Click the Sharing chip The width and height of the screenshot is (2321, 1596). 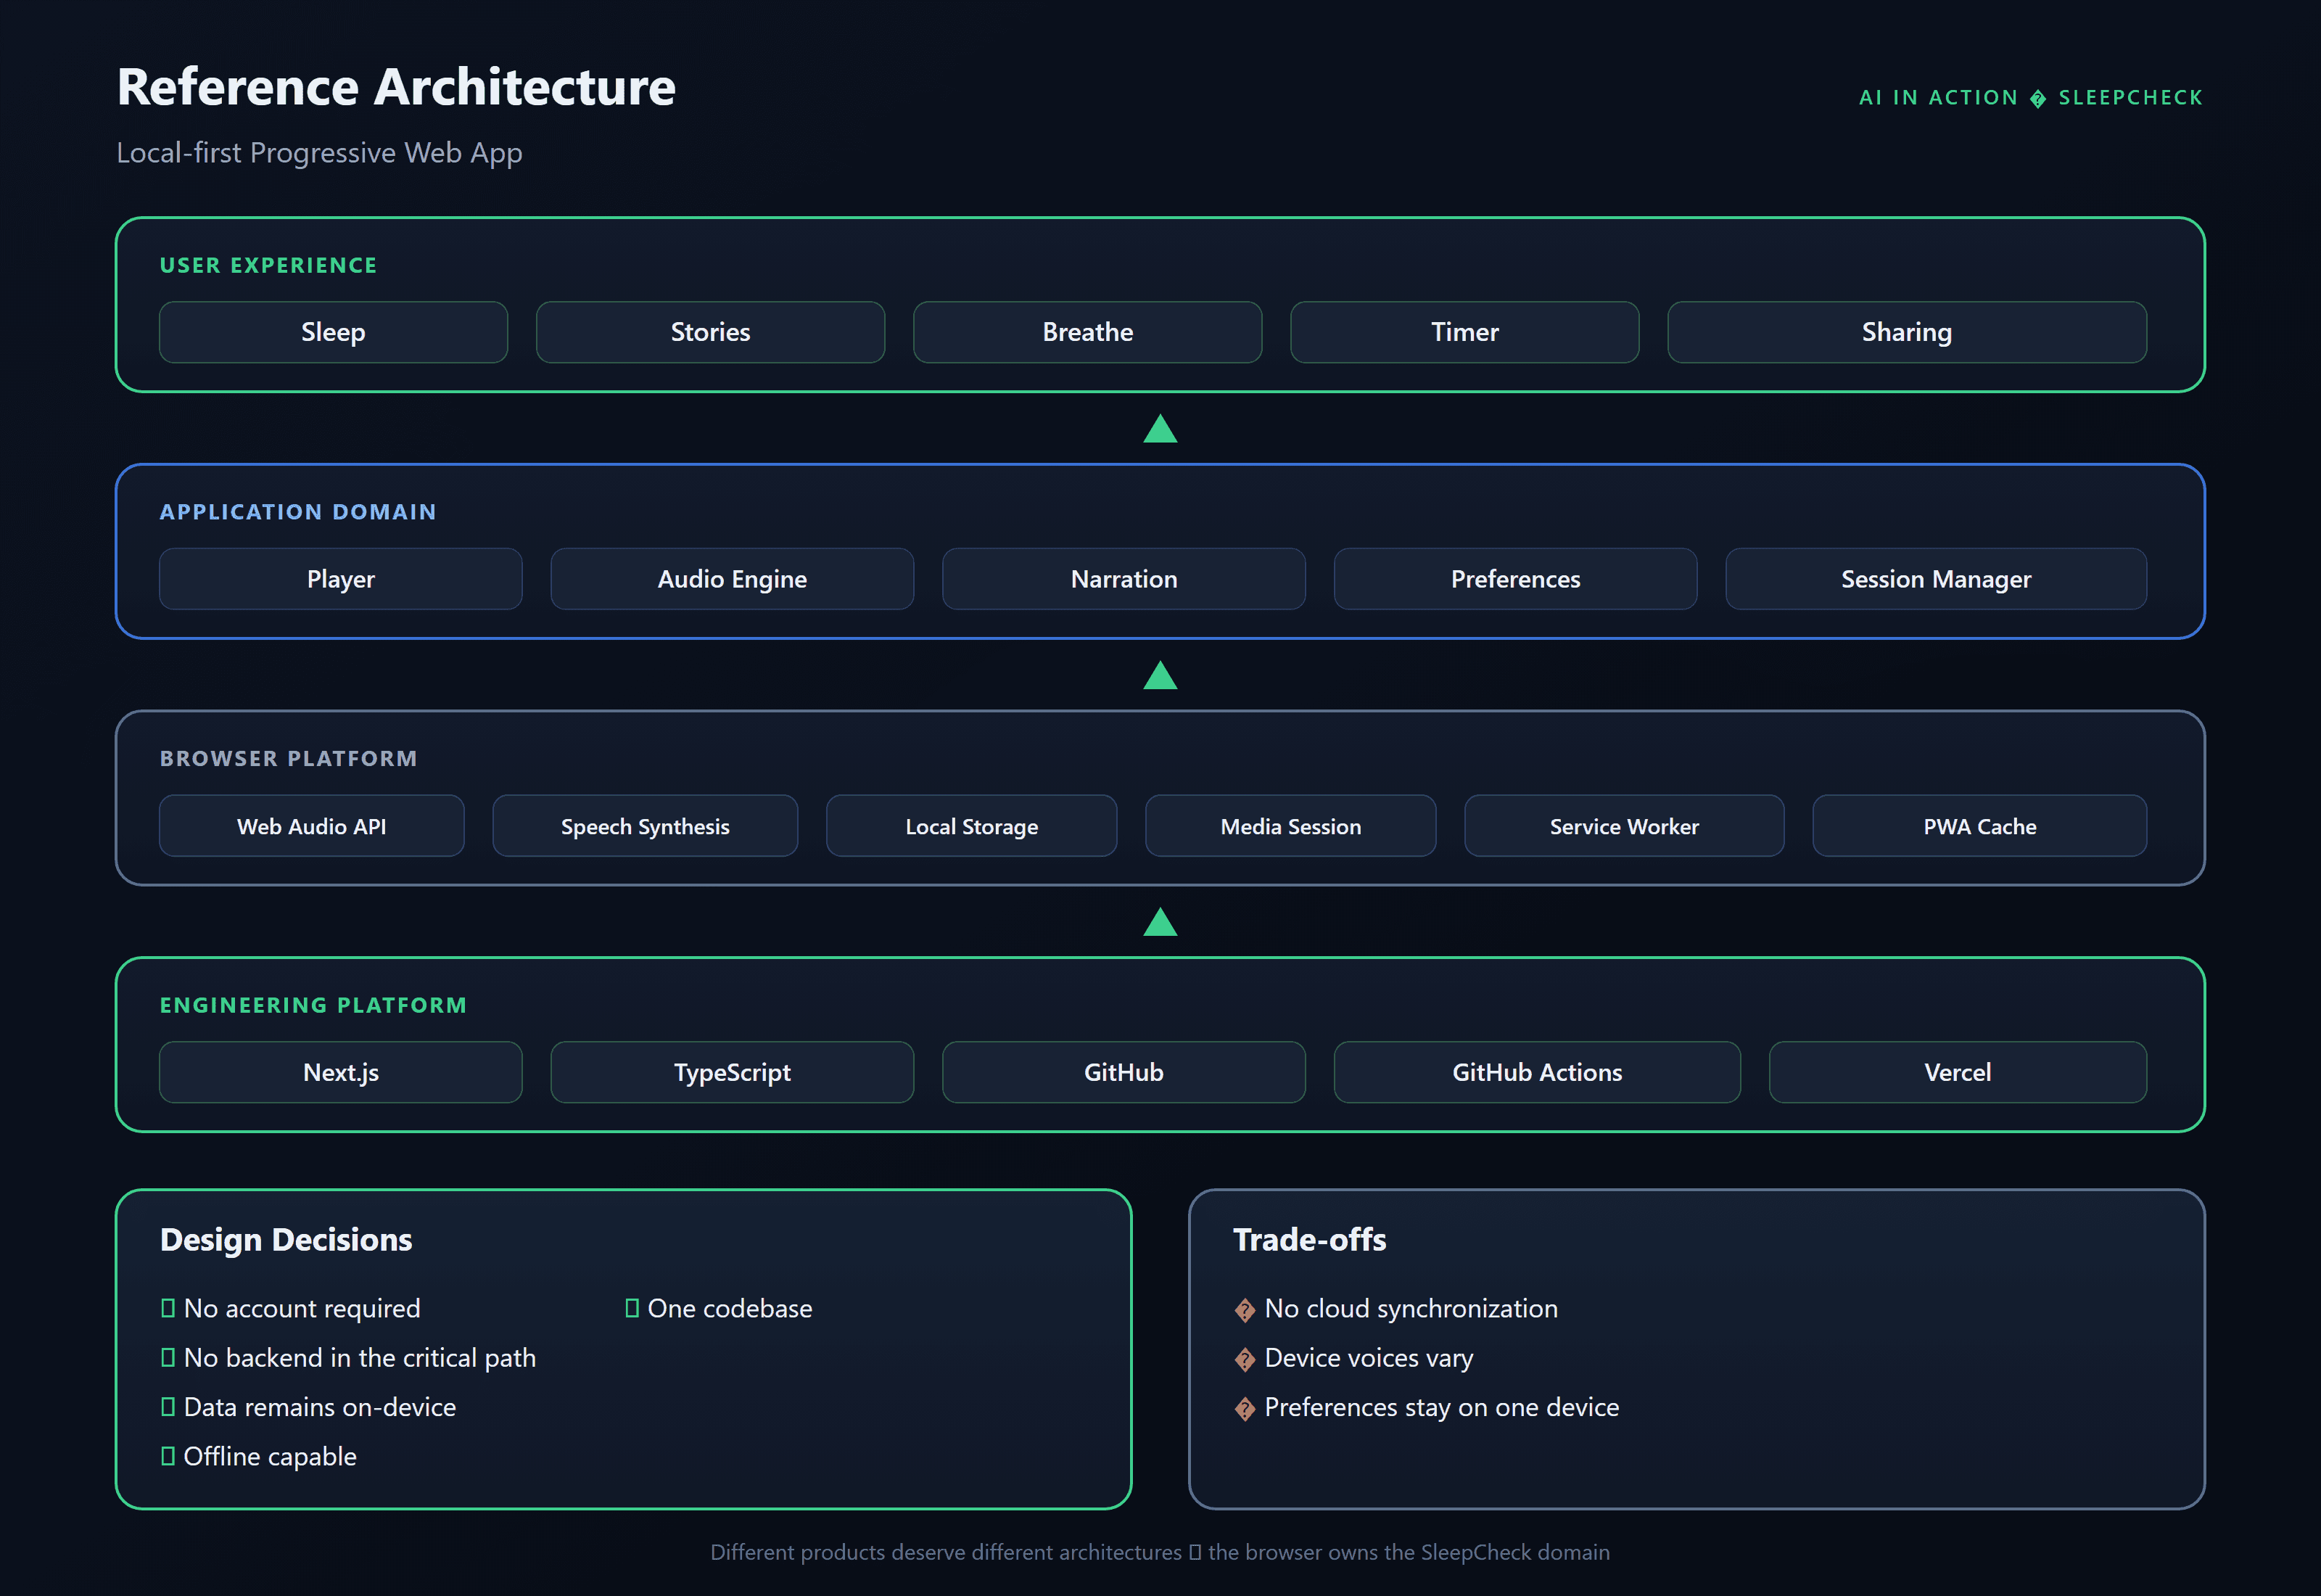(1906, 332)
